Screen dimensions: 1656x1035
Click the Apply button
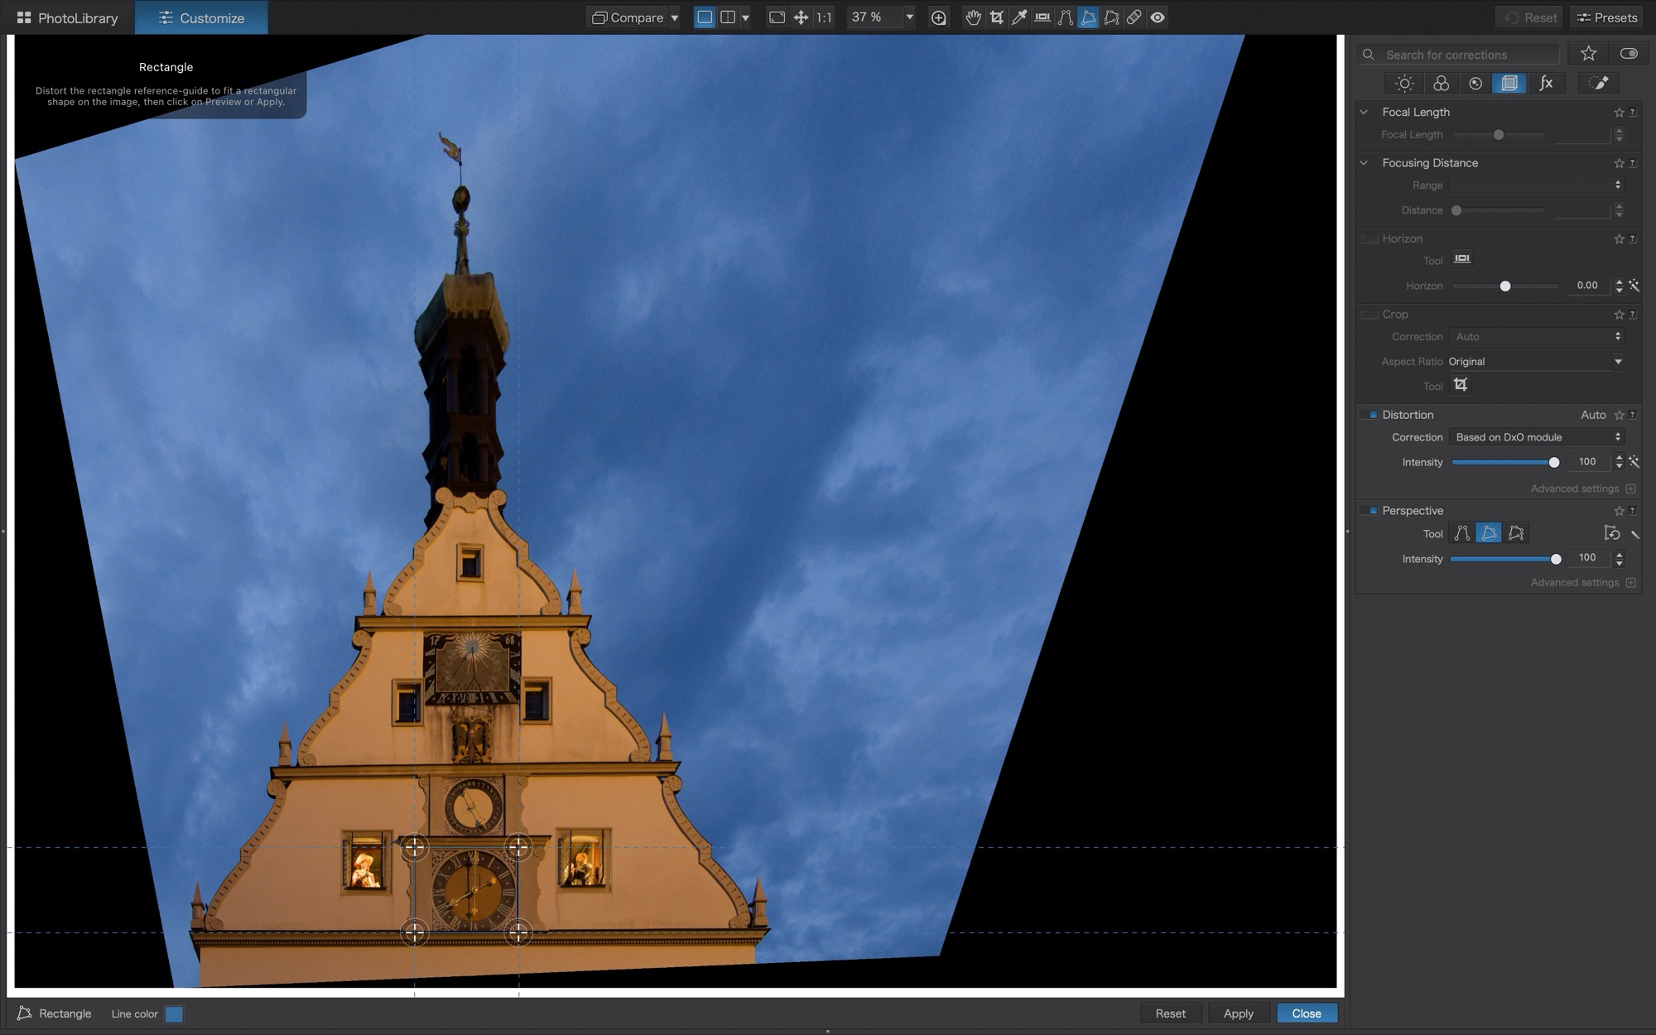point(1238,1013)
